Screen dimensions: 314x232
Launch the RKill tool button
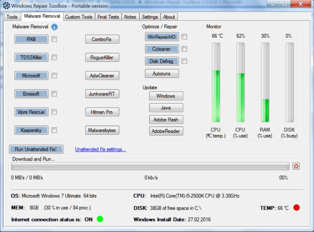tap(31, 39)
